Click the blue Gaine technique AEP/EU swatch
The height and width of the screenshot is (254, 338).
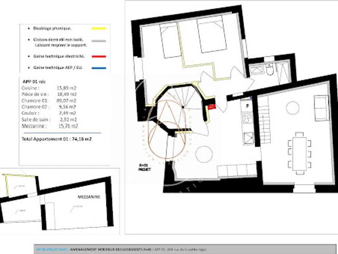point(99,68)
